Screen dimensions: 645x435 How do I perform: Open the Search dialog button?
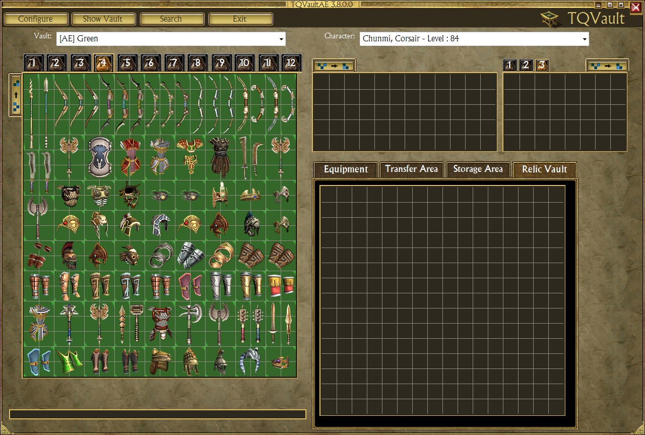[x=172, y=19]
